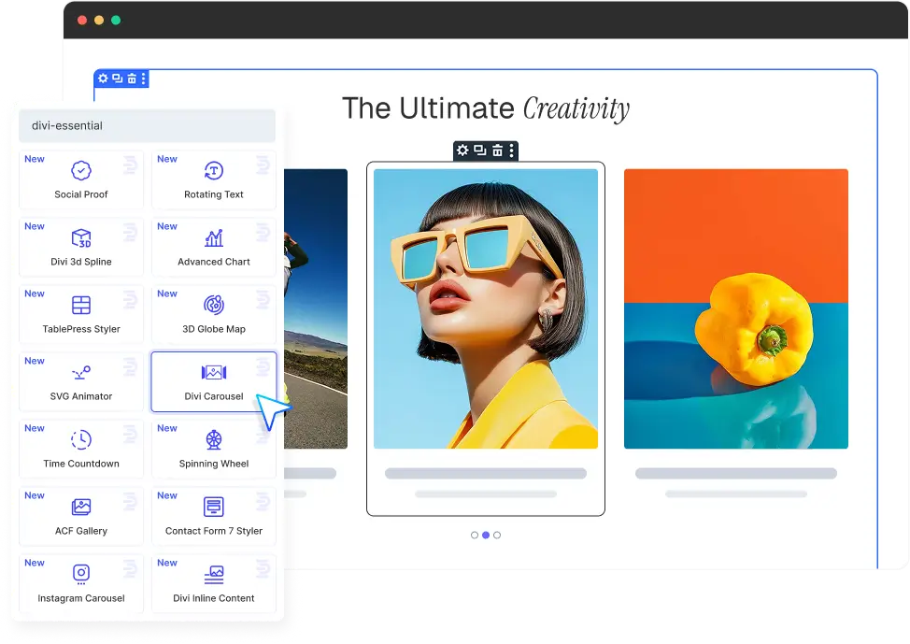Open section settings gear in blue toolbar
This screenshot has height=644, width=910.
pyautogui.click(x=104, y=79)
